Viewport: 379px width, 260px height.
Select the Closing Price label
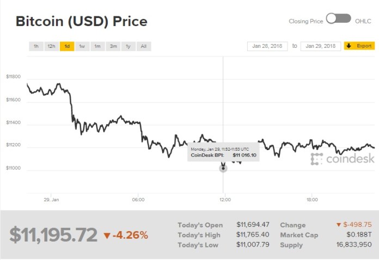(x=306, y=21)
